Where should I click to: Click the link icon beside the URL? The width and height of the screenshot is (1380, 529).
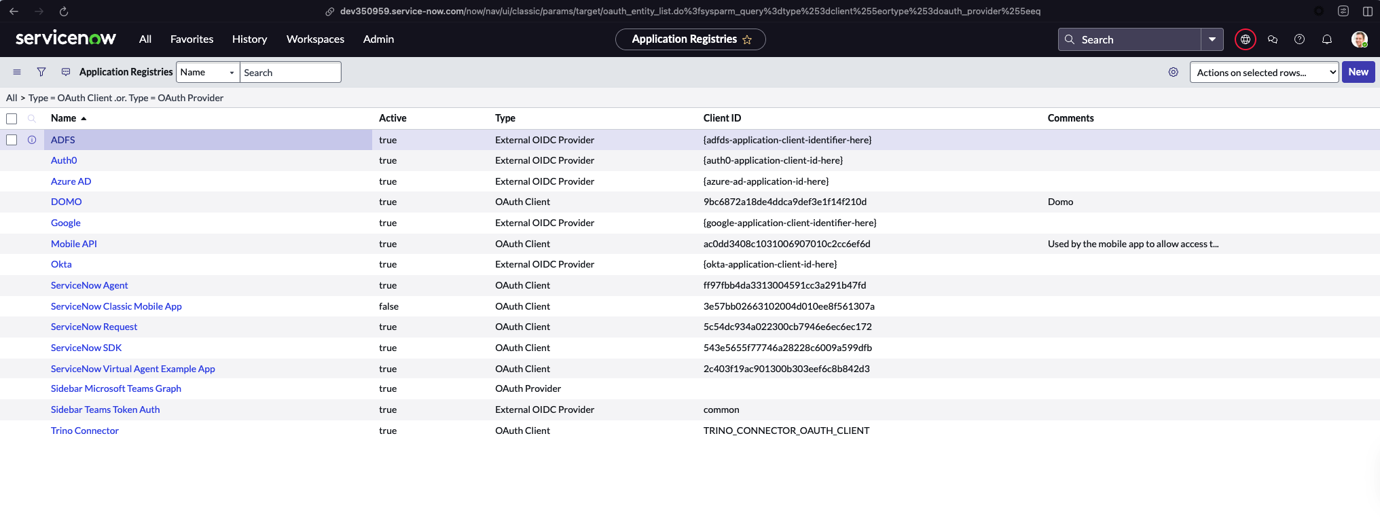(329, 12)
